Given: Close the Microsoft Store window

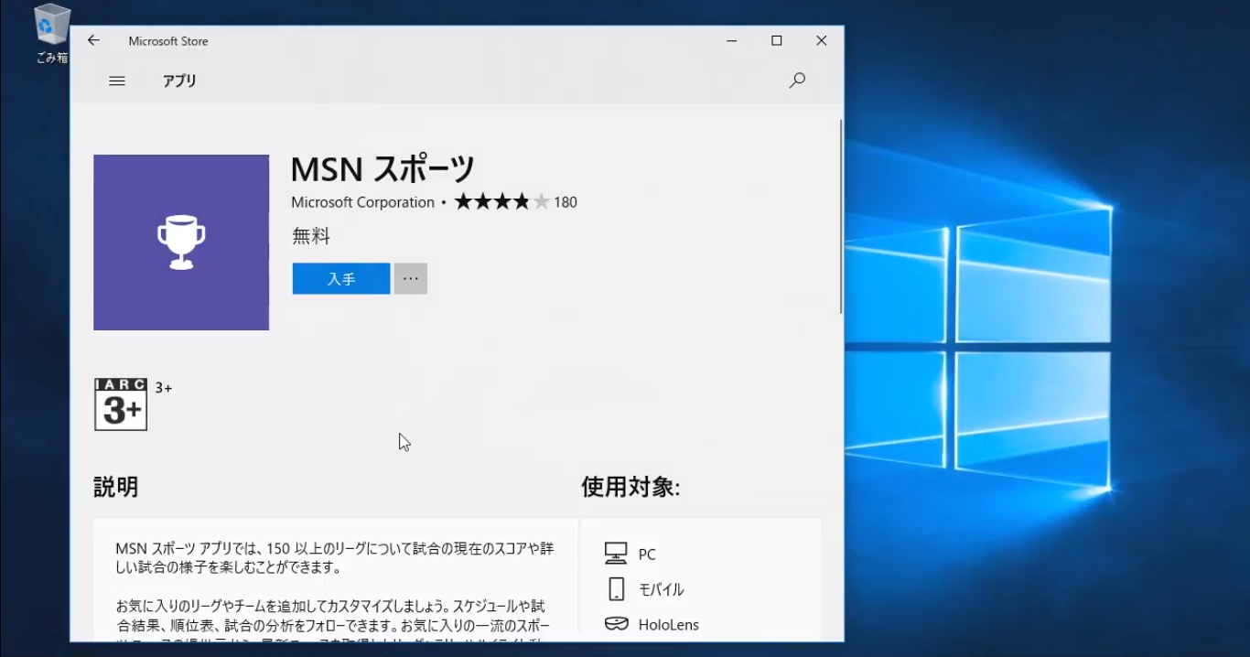Looking at the screenshot, I should (x=822, y=40).
